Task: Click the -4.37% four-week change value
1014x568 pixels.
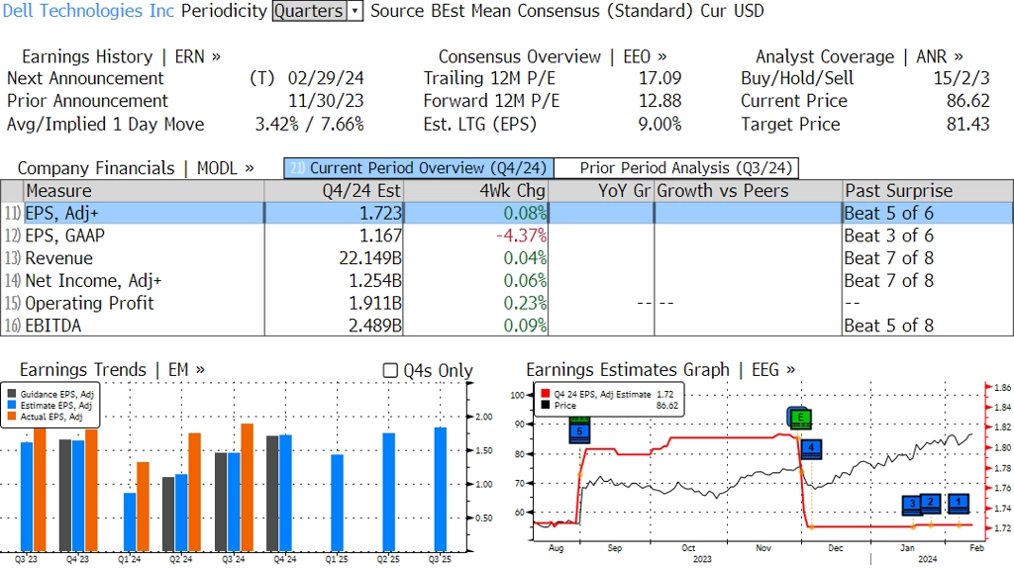Action: (521, 236)
